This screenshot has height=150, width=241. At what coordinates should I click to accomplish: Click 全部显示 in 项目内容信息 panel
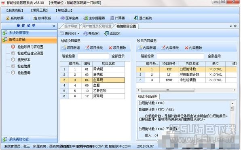click(x=214, y=56)
